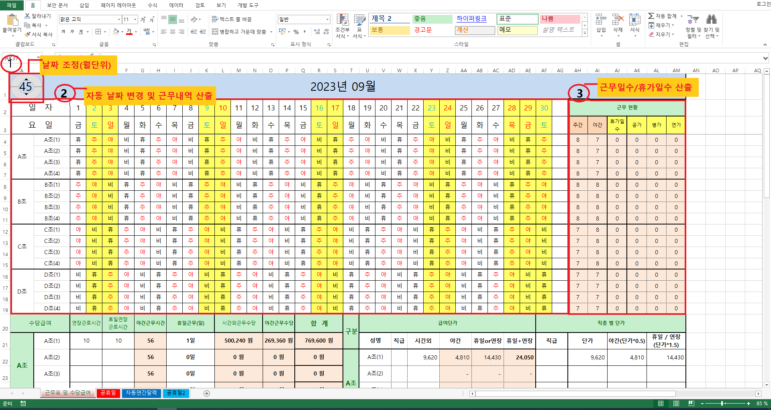This screenshot has height=410, width=771.
Task: Apply the 하이퍼링크 cell style
Action: pyautogui.click(x=471, y=19)
